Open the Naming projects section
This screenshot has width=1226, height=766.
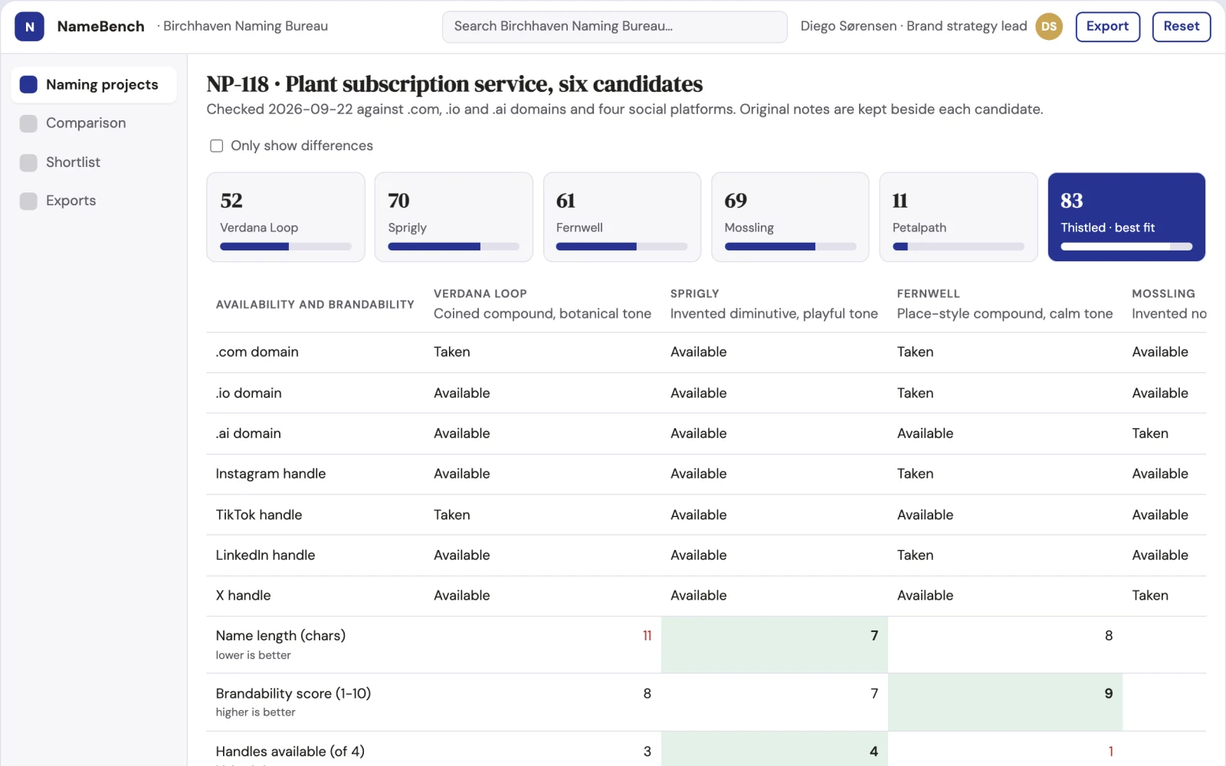[x=93, y=84]
